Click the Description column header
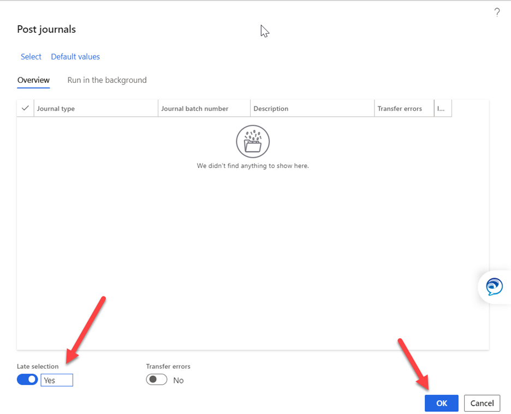 pyautogui.click(x=312, y=109)
